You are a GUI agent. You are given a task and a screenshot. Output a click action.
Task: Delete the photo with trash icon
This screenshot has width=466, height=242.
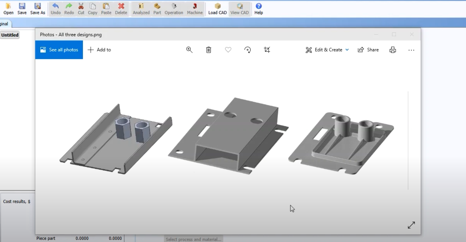pyautogui.click(x=209, y=50)
